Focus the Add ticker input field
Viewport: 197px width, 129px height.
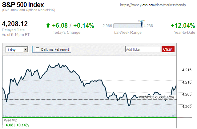click(143, 49)
